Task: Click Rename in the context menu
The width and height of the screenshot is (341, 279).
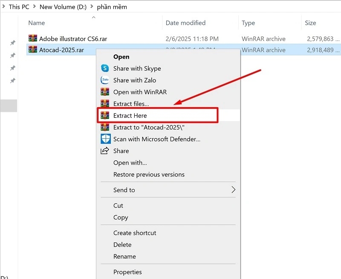Action: click(124, 256)
